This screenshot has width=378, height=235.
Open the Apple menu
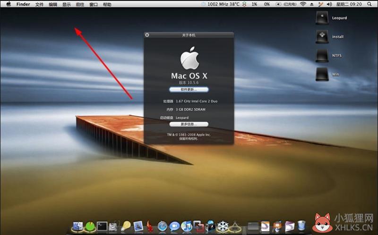click(x=9, y=4)
